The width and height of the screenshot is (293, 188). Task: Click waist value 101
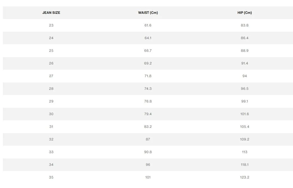(148, 177)
